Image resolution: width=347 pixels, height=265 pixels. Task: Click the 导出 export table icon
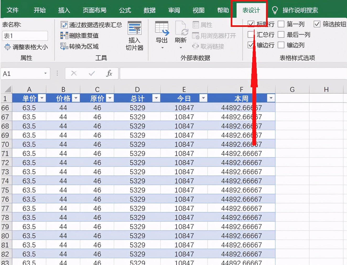[162, 28]
